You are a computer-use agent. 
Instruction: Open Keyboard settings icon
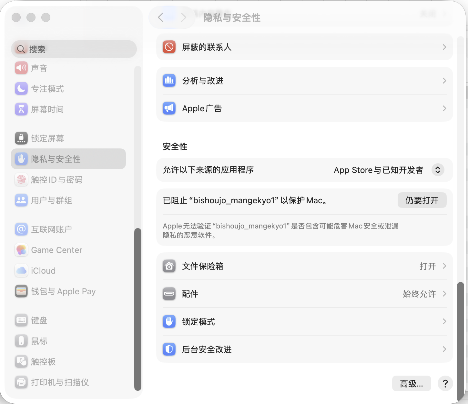[21, 320]
